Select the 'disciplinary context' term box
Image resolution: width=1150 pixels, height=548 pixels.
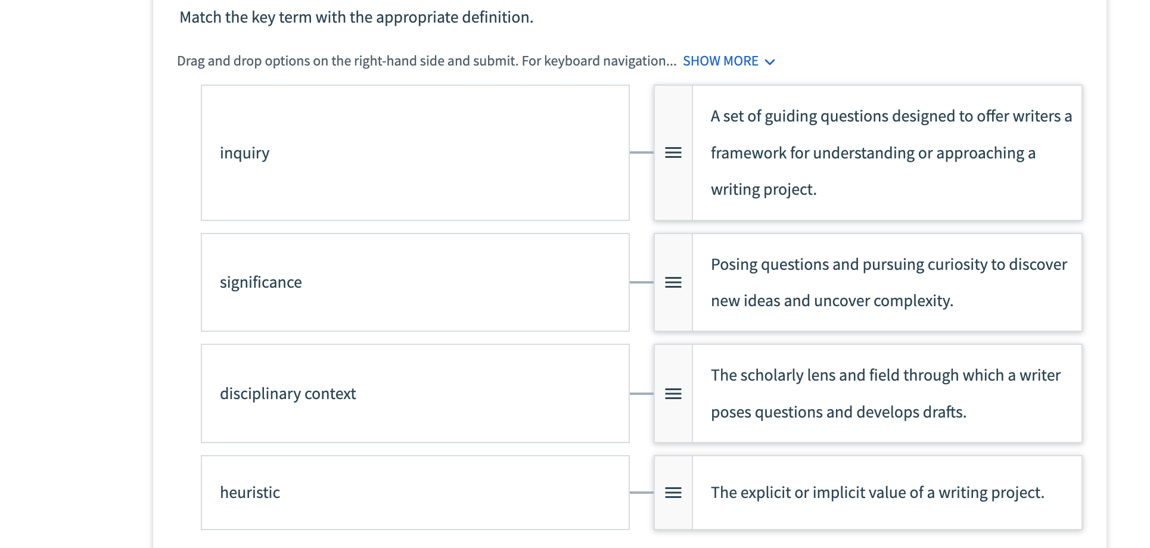[x=415, y=394]
